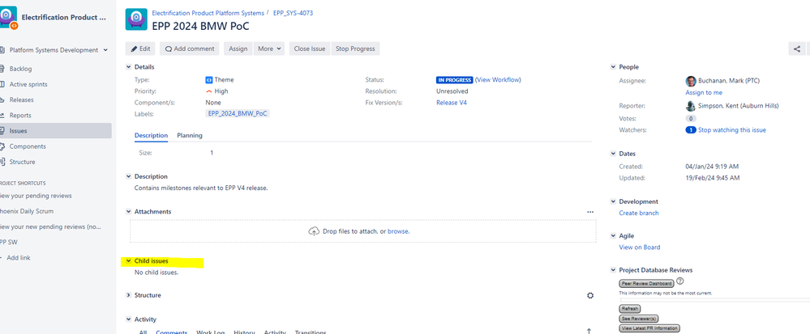The width and height of the screenshot is (810, 334).
Task: Click the Add comment button
Action: tap(190, 49)
